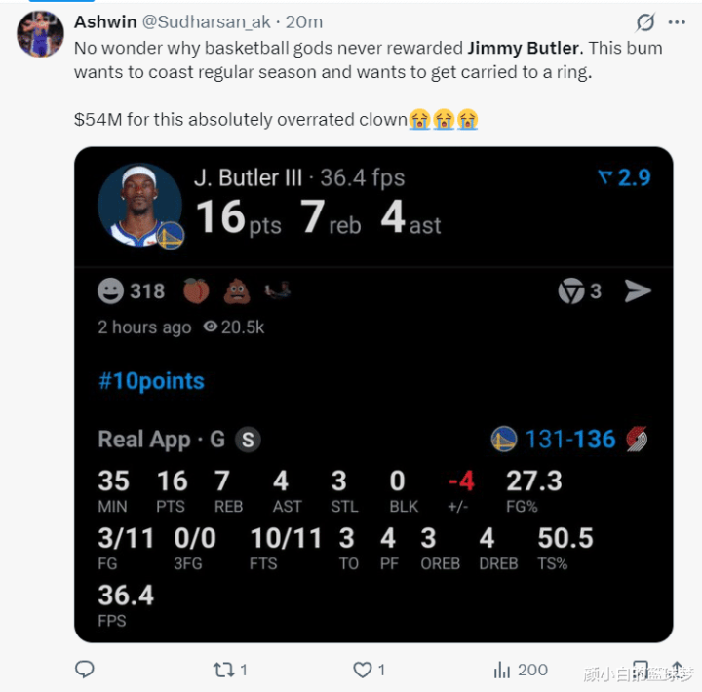
Task: Bookmark this tweet
Action: tap(641, 670)
